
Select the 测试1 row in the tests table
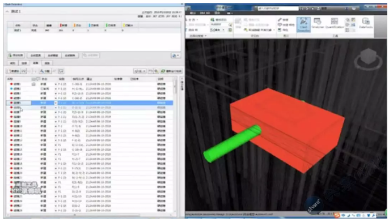[x=94, y=30]
